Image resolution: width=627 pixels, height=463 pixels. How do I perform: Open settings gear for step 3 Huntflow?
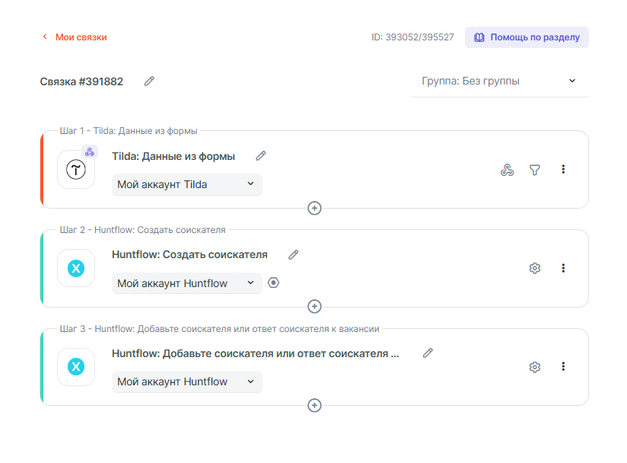pyautogui.click(x=535, y=367)
